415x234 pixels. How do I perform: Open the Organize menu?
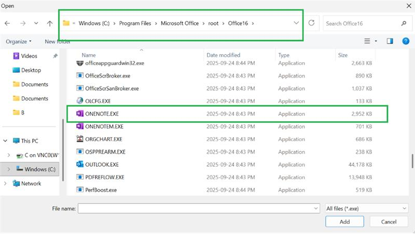[x=19, y=41]
